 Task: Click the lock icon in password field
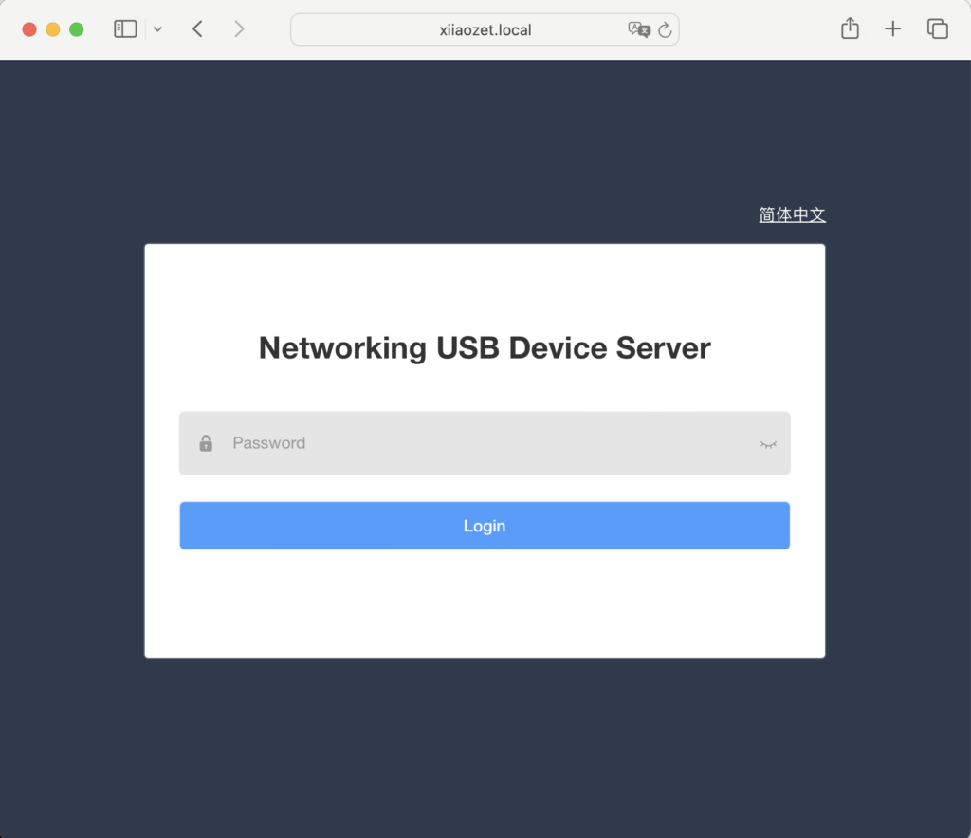pos(206,443)
